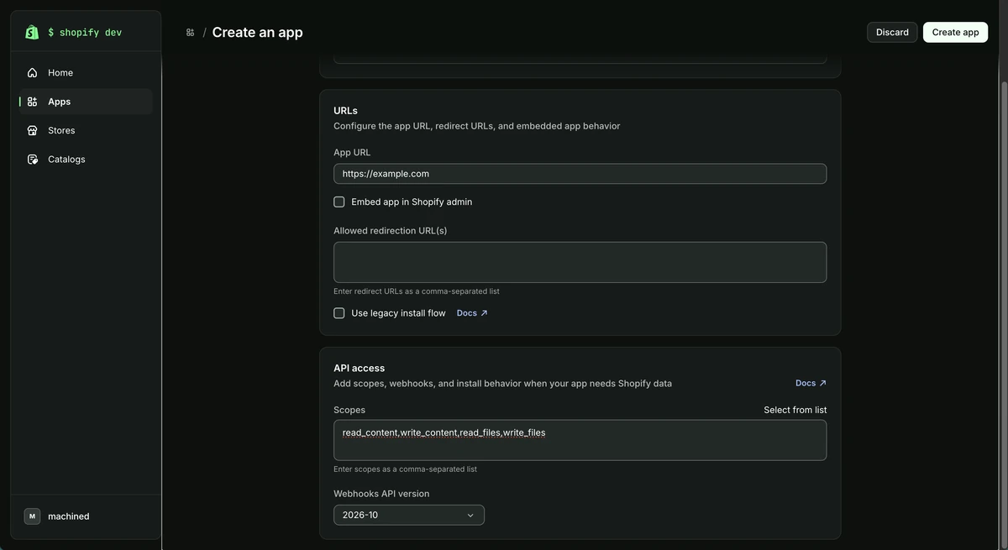1008x550 pixels.
Task: Go to Stores in the sidebar
Action: click(86, 130)
